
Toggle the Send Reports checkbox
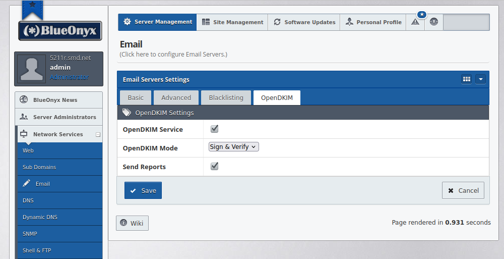pos(214,166)
